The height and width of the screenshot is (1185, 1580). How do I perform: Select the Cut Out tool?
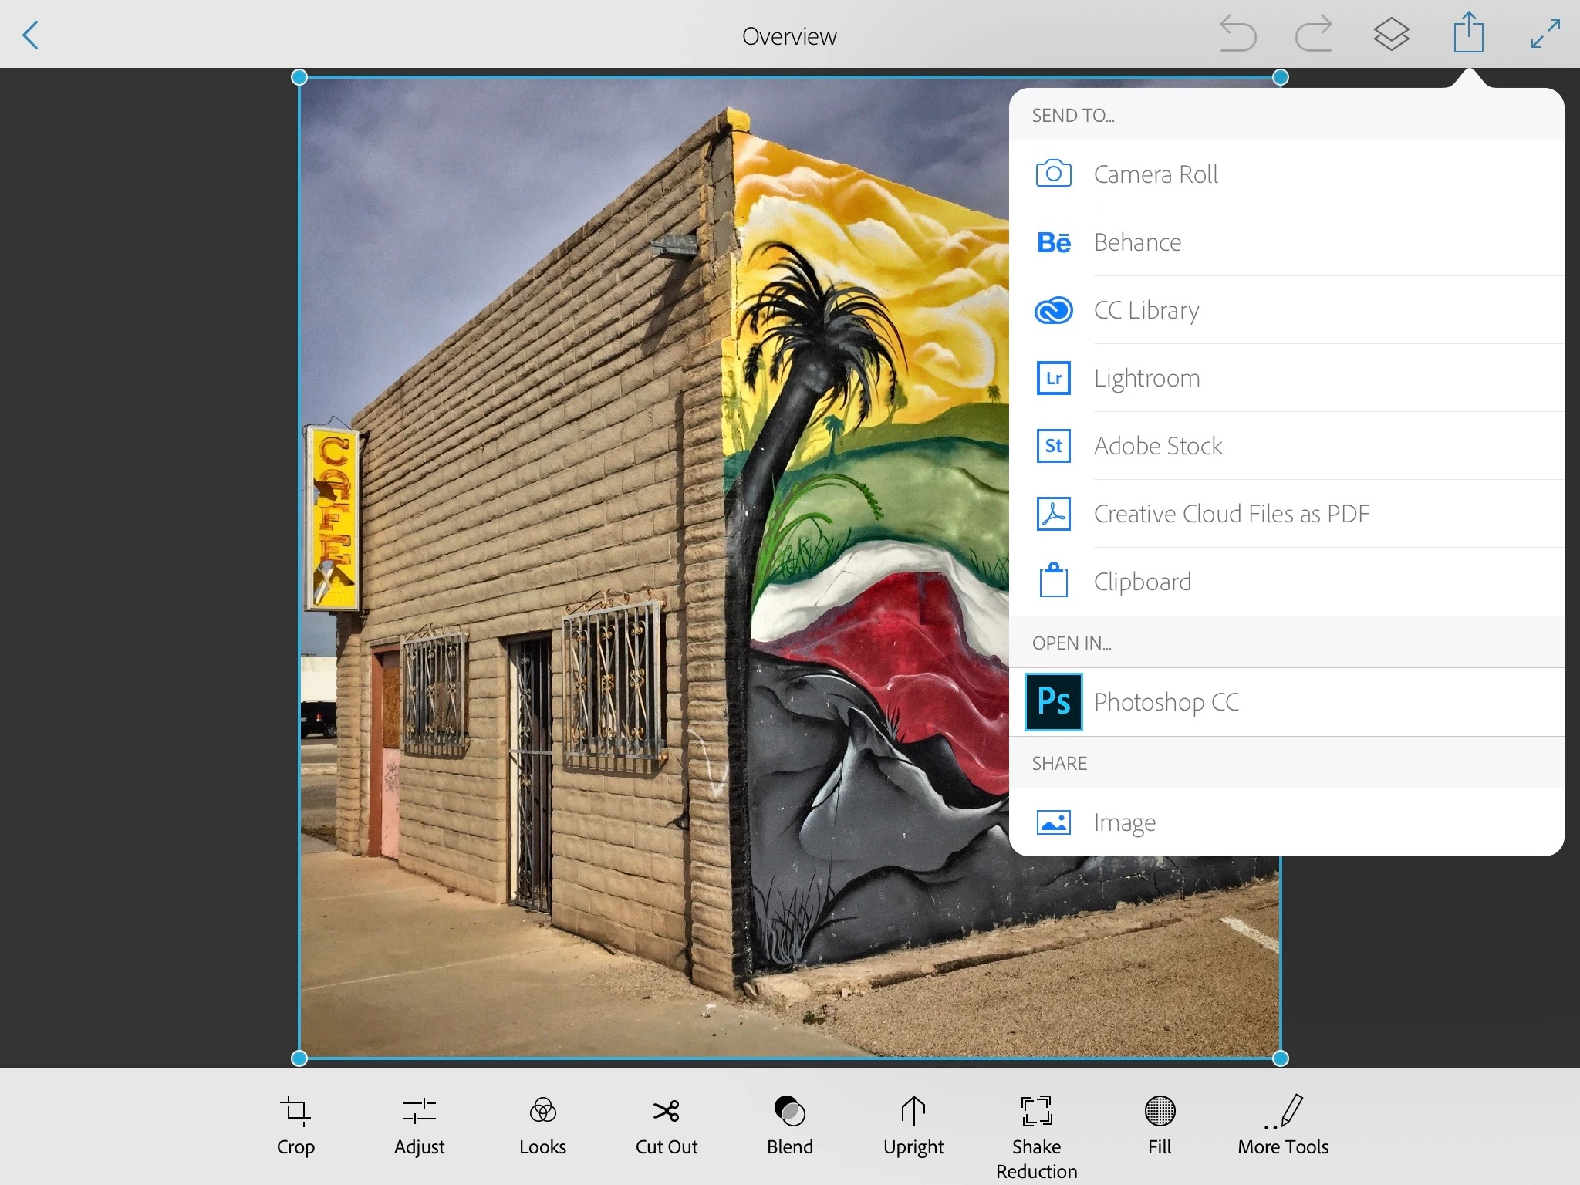click(x=666, y=1125)
